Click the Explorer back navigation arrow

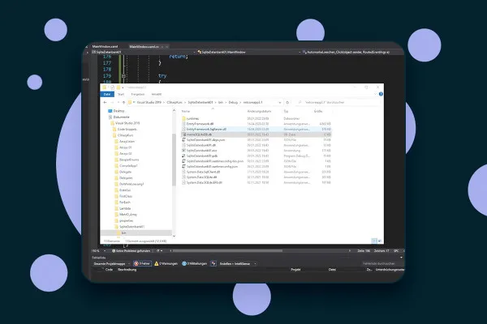point(105,102)
